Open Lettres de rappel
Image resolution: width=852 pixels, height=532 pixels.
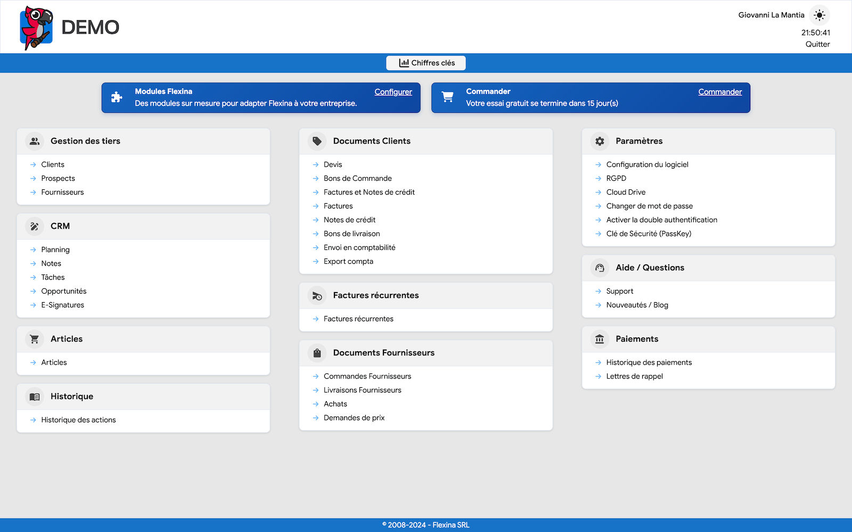point(634,376)
